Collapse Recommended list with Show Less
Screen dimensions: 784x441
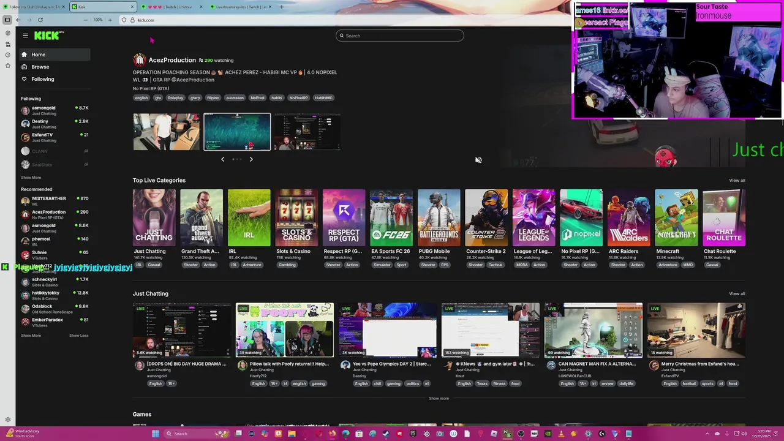pos(78,336)
